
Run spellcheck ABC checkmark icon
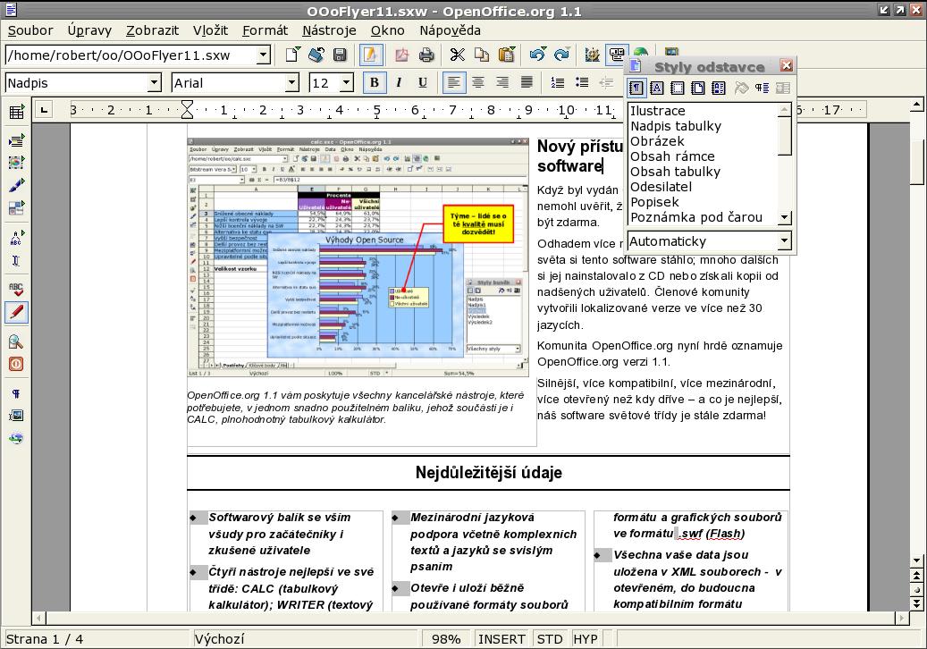tap(16, 289)
